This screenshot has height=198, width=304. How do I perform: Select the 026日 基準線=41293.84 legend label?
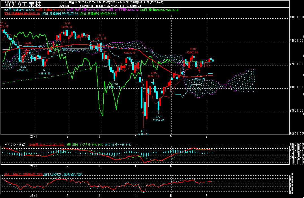point(19,10)
